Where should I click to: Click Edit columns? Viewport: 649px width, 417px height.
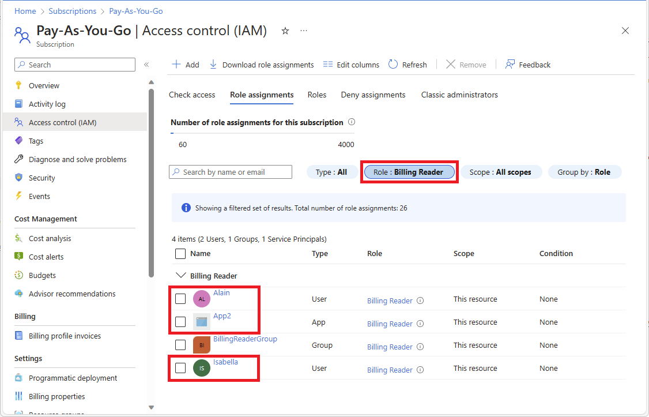pos(352,65)
